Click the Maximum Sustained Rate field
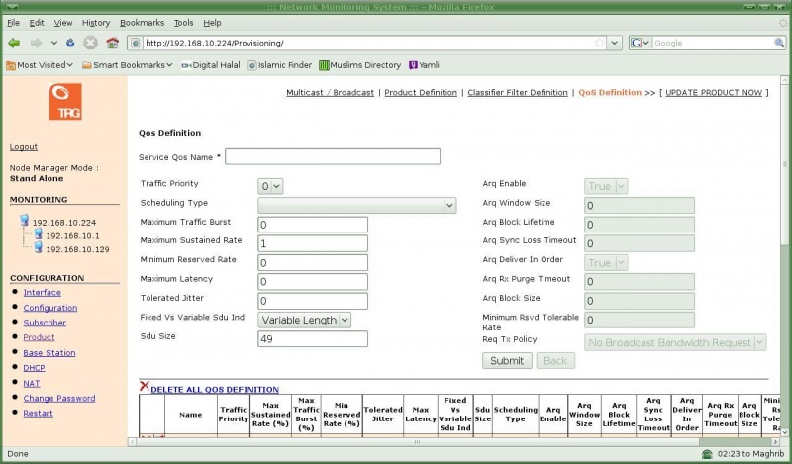This screenshot has width=792, height=464. pyautogui.click(x=313, y=243)
